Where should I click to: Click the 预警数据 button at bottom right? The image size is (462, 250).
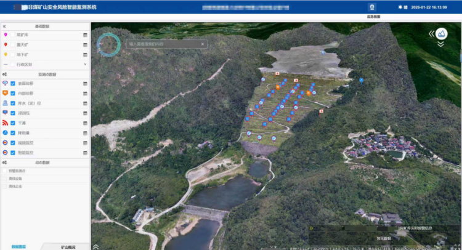click(x=384, y=238)
